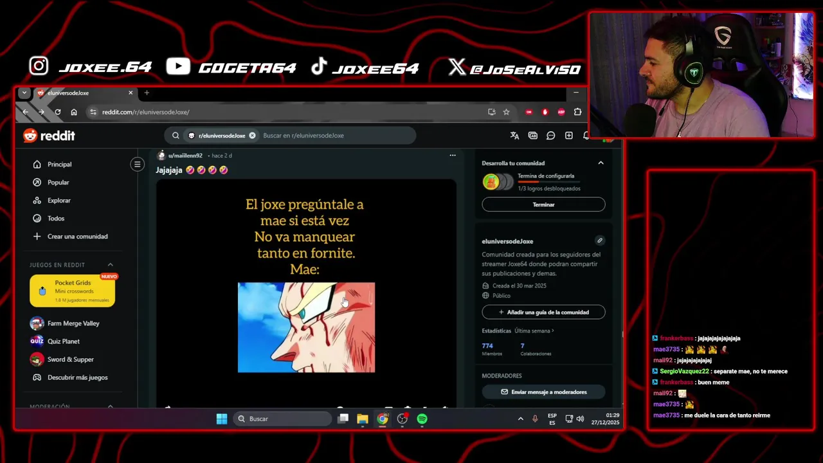Switch to Chrome in the taskbar

383,419
